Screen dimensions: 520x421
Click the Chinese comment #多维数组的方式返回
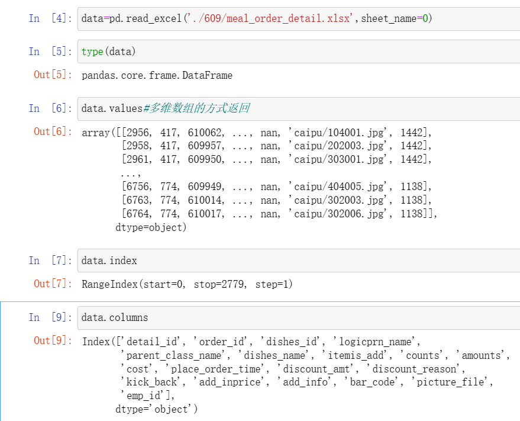196,108
